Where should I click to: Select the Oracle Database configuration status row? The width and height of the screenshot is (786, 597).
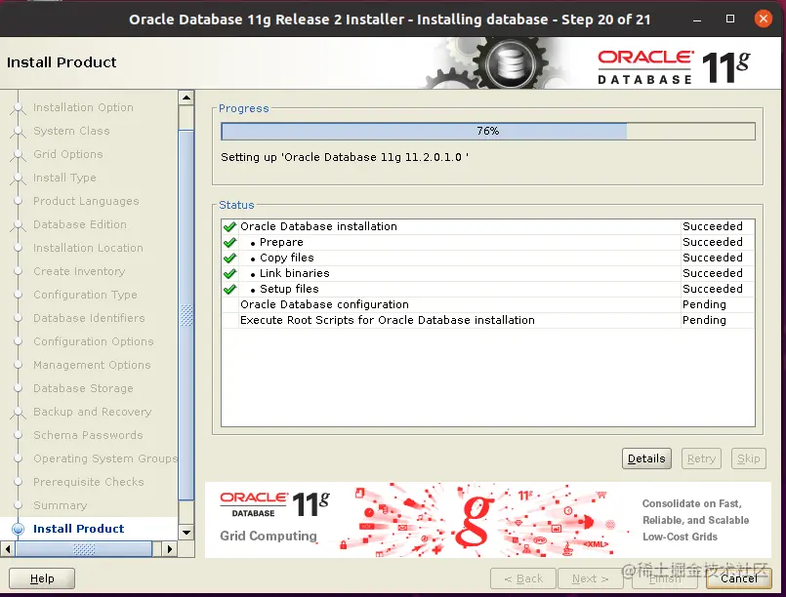pyautogui.click(x=488, y=304)
